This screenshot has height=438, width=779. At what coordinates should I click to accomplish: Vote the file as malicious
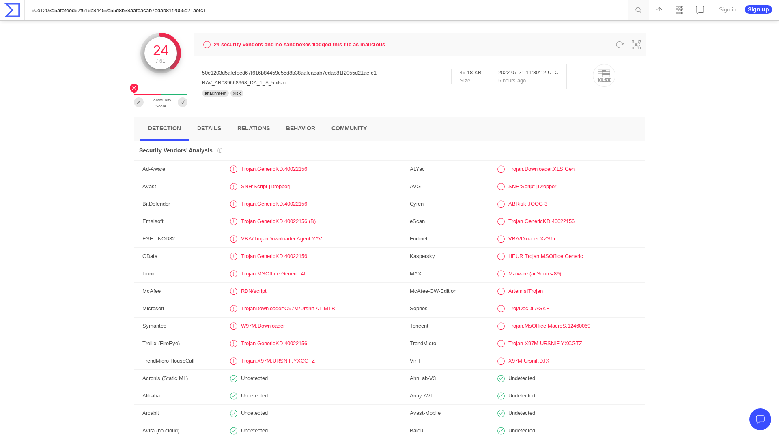[139, 102]
